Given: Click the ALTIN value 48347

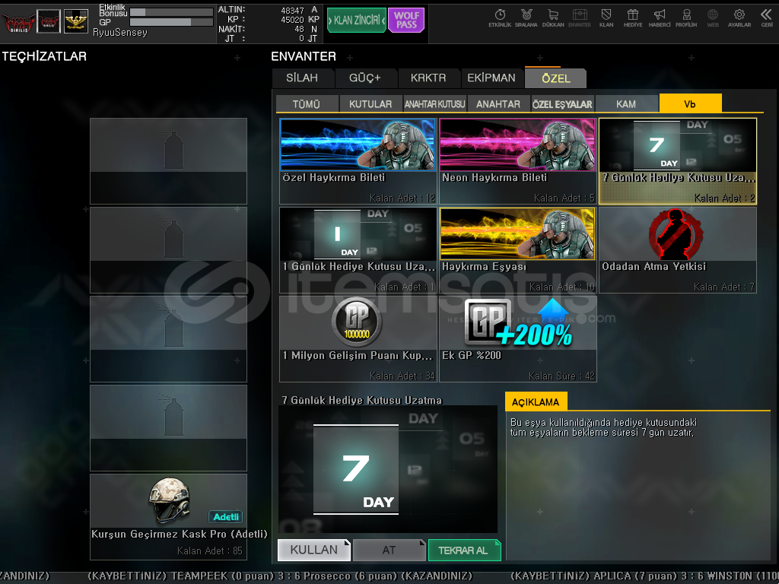Looking at the screenshot, I should pos(292,11).
